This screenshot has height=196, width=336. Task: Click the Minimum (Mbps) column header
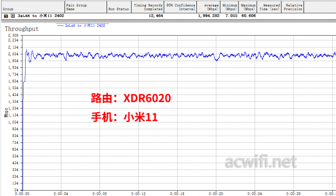(x=230, y=7)
